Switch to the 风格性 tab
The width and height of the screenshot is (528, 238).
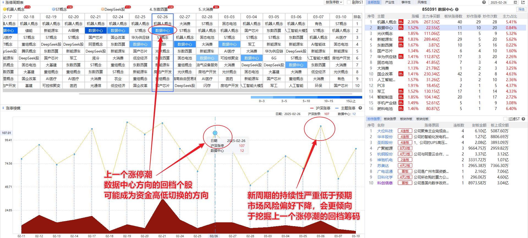422,2
